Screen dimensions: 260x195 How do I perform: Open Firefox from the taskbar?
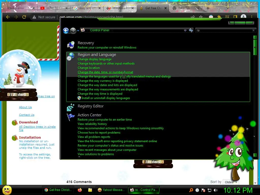tap(80, 190)
